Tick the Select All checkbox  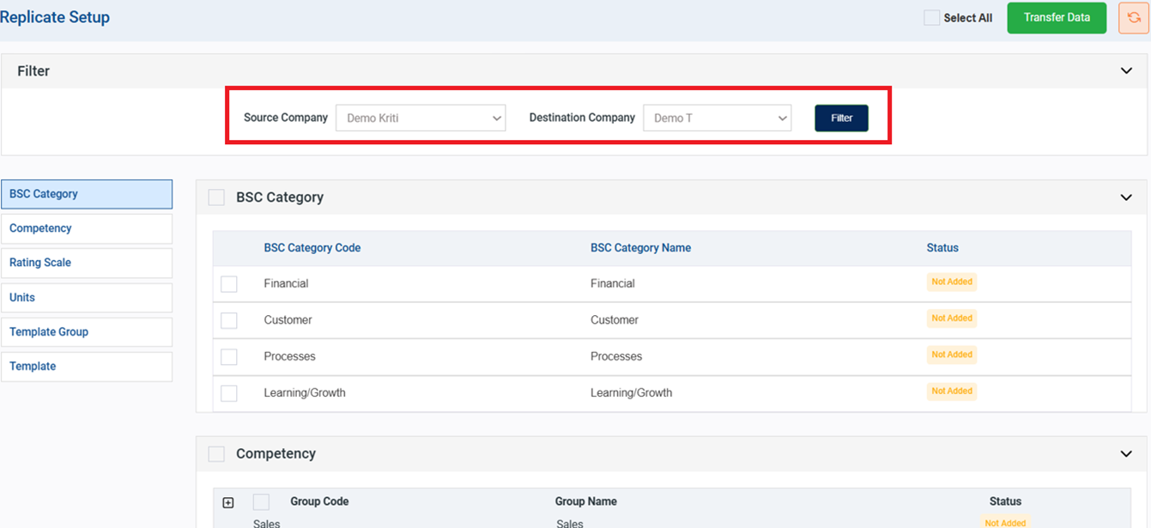click(931, 18)
